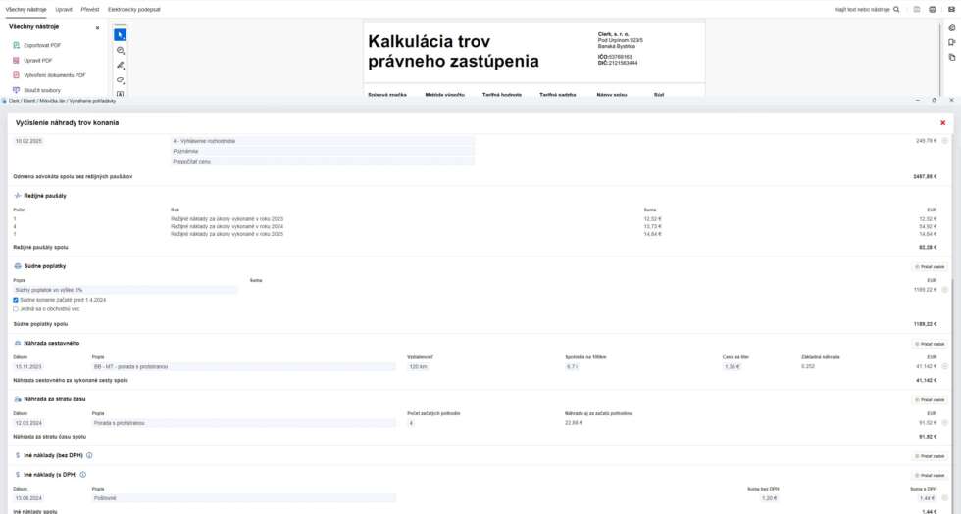Click the search magnifier icon in PDF viewer
Image resolution: width=961 pixels, height=514 pixels.
pos(896,9)
